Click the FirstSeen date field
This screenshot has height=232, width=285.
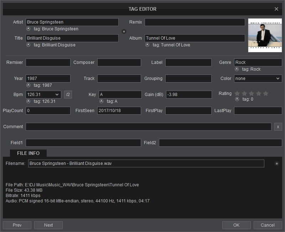tap(119, 111)
